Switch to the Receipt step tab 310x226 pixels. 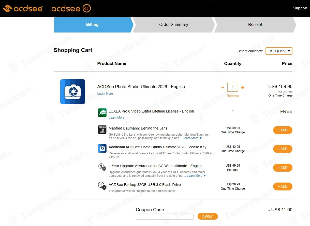coord(255,25)
